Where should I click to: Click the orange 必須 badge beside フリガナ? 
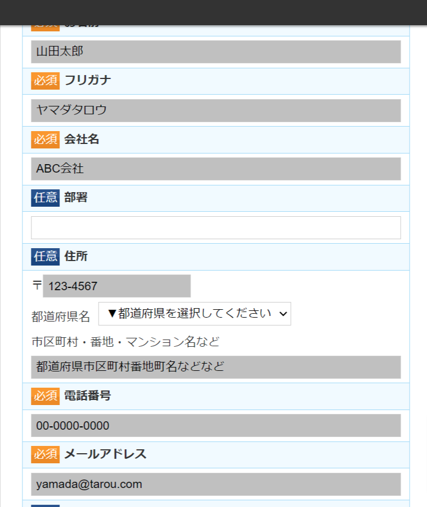click(x=45, y=81)
